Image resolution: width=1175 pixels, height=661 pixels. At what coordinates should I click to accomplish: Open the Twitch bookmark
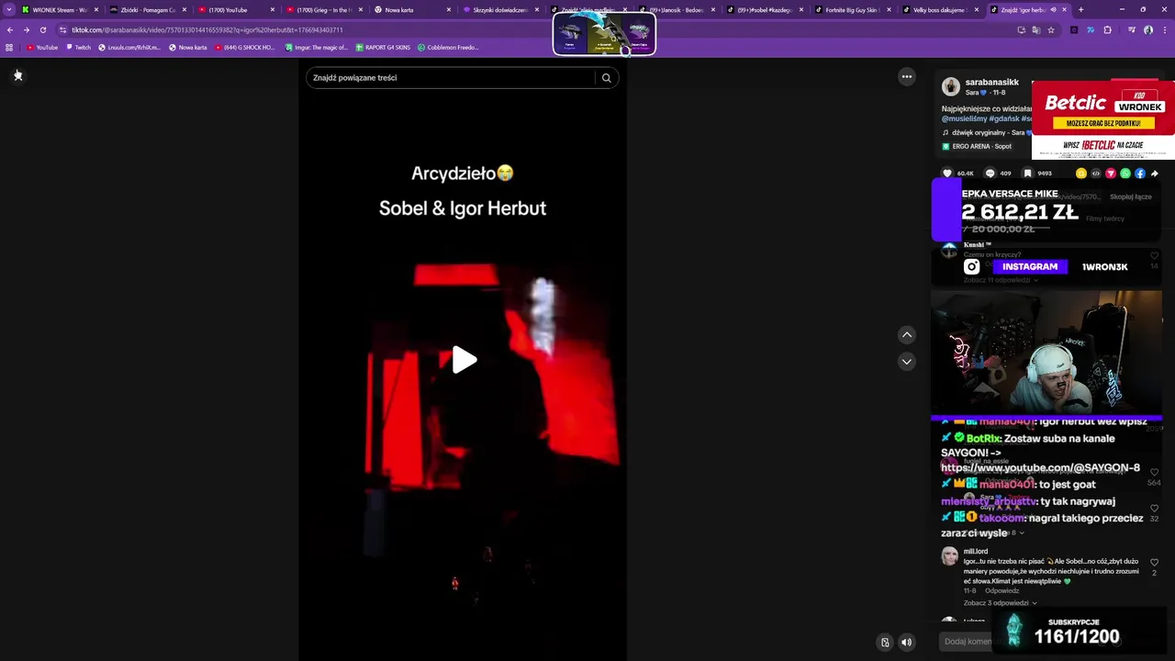78,48
